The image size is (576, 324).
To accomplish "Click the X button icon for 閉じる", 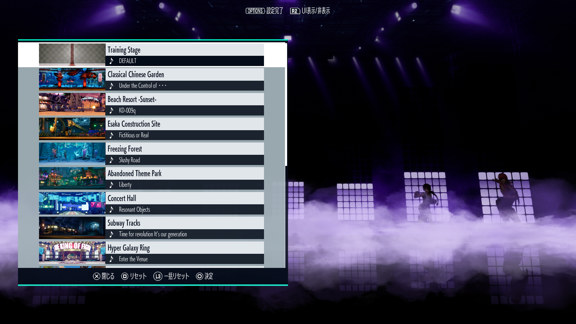I will pyautogui.click(x=97, y=276).
